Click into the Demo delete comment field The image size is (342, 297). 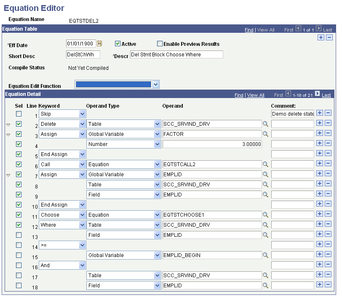pyautogui.click(x=292, y=114)
